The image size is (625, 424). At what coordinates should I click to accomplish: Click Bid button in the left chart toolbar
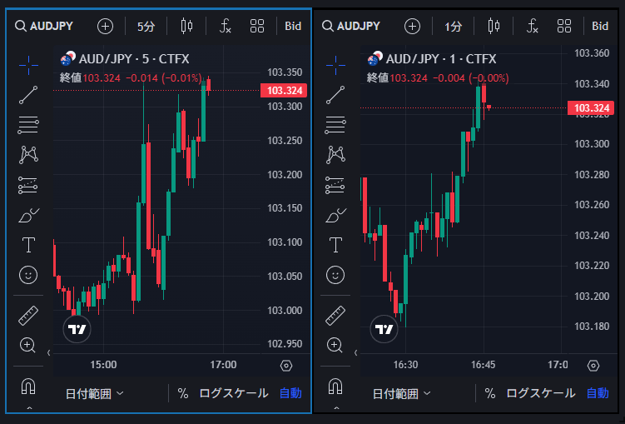293,26
